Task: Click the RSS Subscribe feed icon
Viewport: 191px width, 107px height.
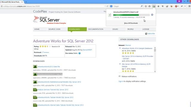Action: [x=146, y=34]
